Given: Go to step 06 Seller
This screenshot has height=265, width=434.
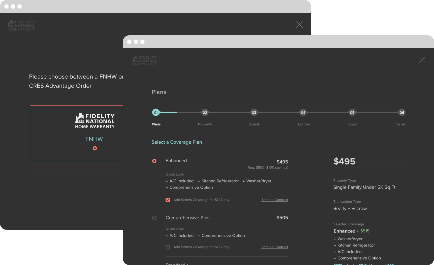Looking at the screenshot, I should (x=401, y=112).
